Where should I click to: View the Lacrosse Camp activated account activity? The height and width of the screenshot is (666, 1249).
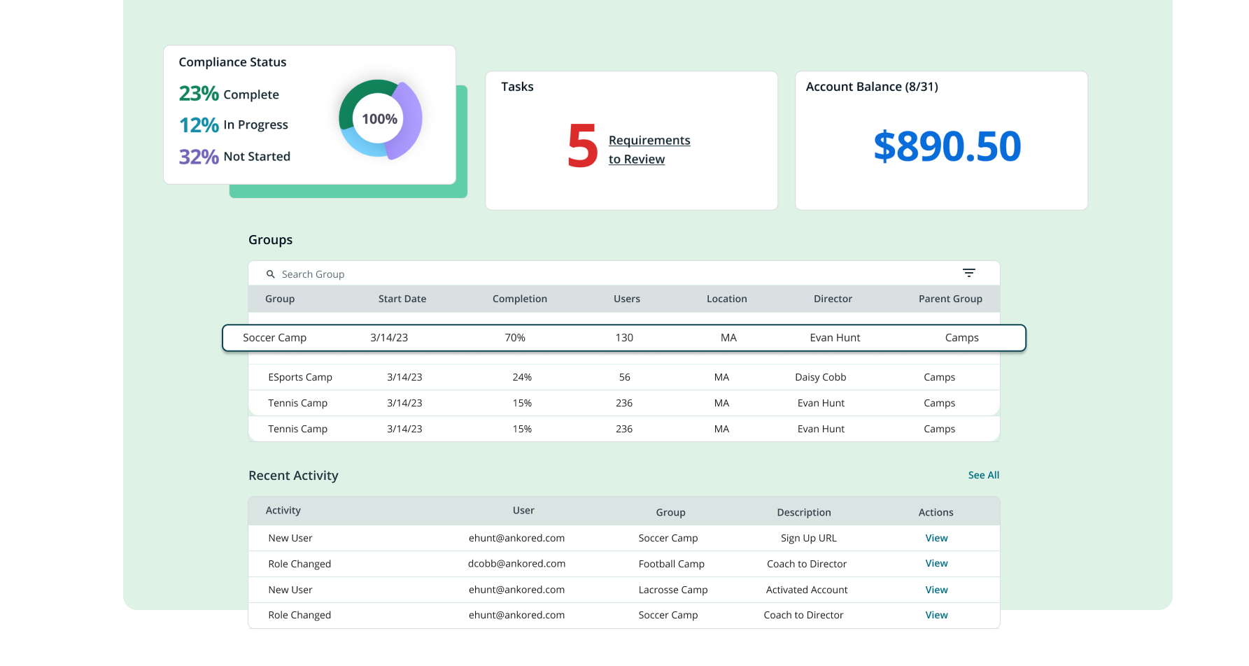point(936,590)
